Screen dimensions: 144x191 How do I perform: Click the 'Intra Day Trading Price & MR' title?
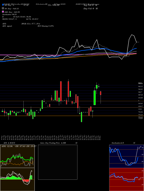[53, 143]
